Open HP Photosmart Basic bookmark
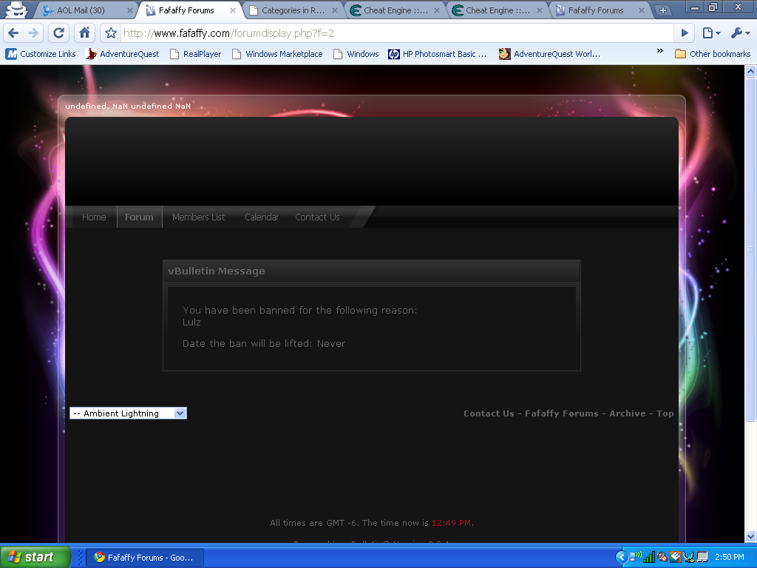Viewport: 757px width, 568px height. 438,54
